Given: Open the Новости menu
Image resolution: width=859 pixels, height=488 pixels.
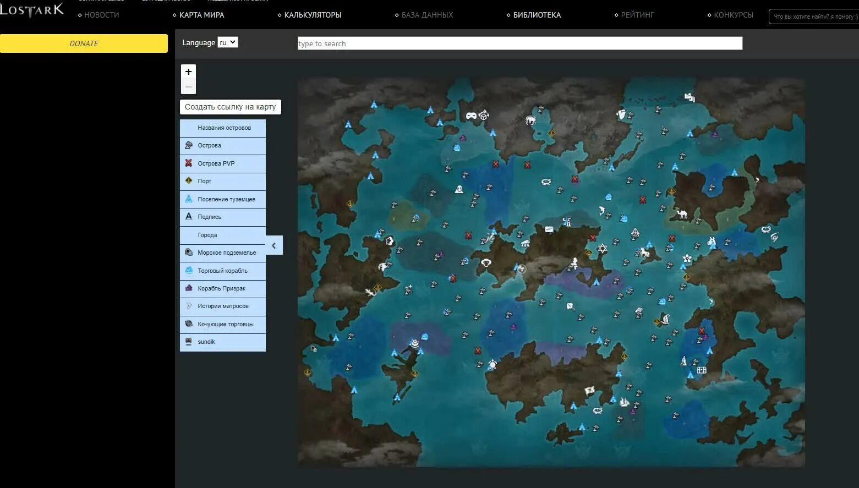Looking at the screenshot, I should 101,15.
